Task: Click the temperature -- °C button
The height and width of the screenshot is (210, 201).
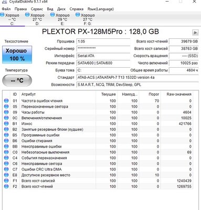Action: (x=17, y=80)
